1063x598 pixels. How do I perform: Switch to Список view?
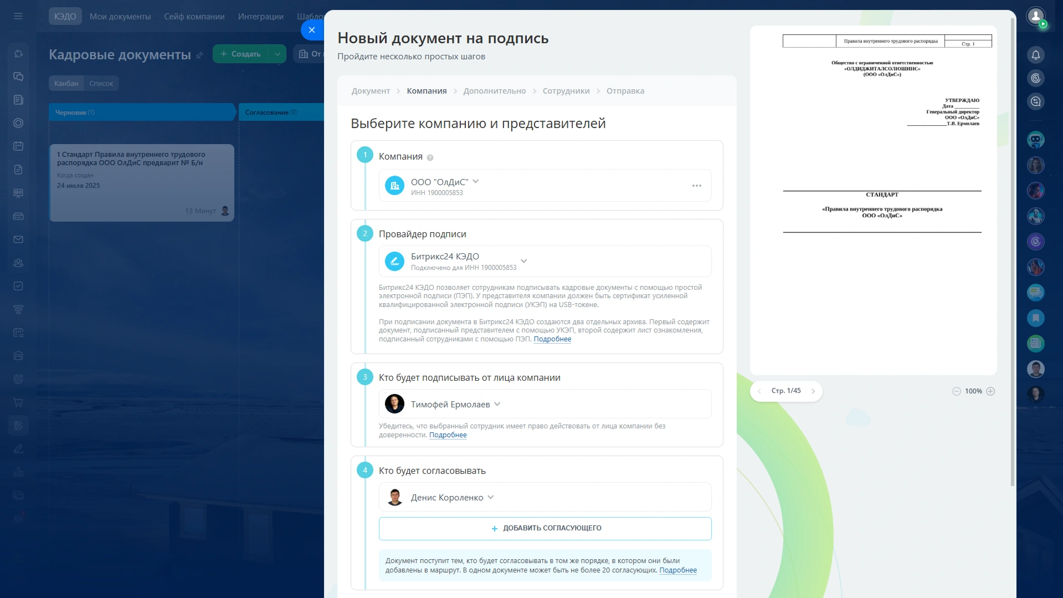101,83
